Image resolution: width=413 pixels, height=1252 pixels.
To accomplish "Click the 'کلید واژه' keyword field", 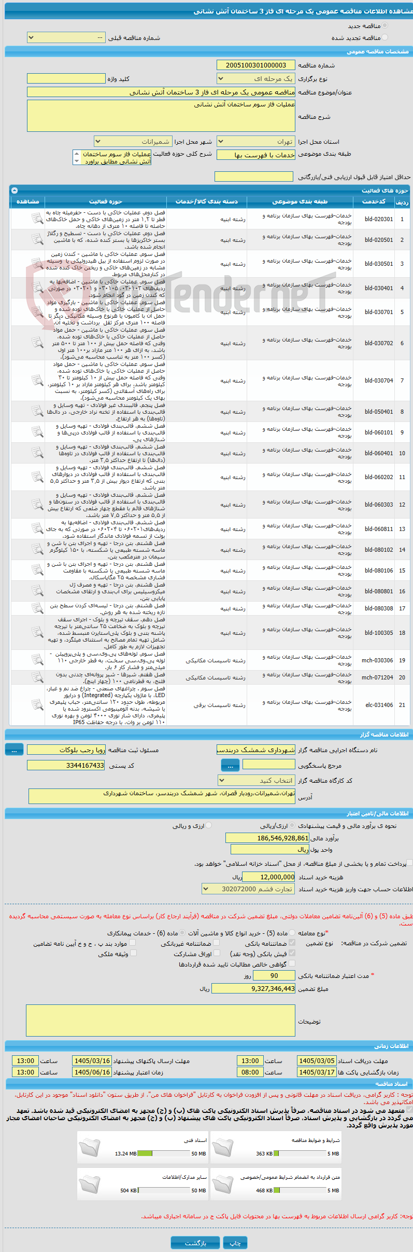I will coord(66,78).
